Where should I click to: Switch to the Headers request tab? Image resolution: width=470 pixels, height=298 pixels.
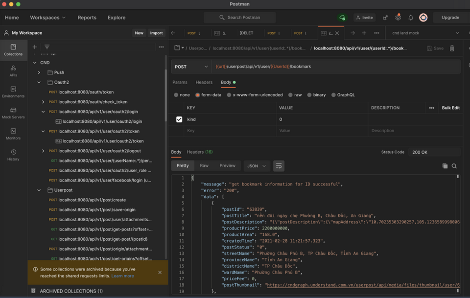[x=204, y=82]
